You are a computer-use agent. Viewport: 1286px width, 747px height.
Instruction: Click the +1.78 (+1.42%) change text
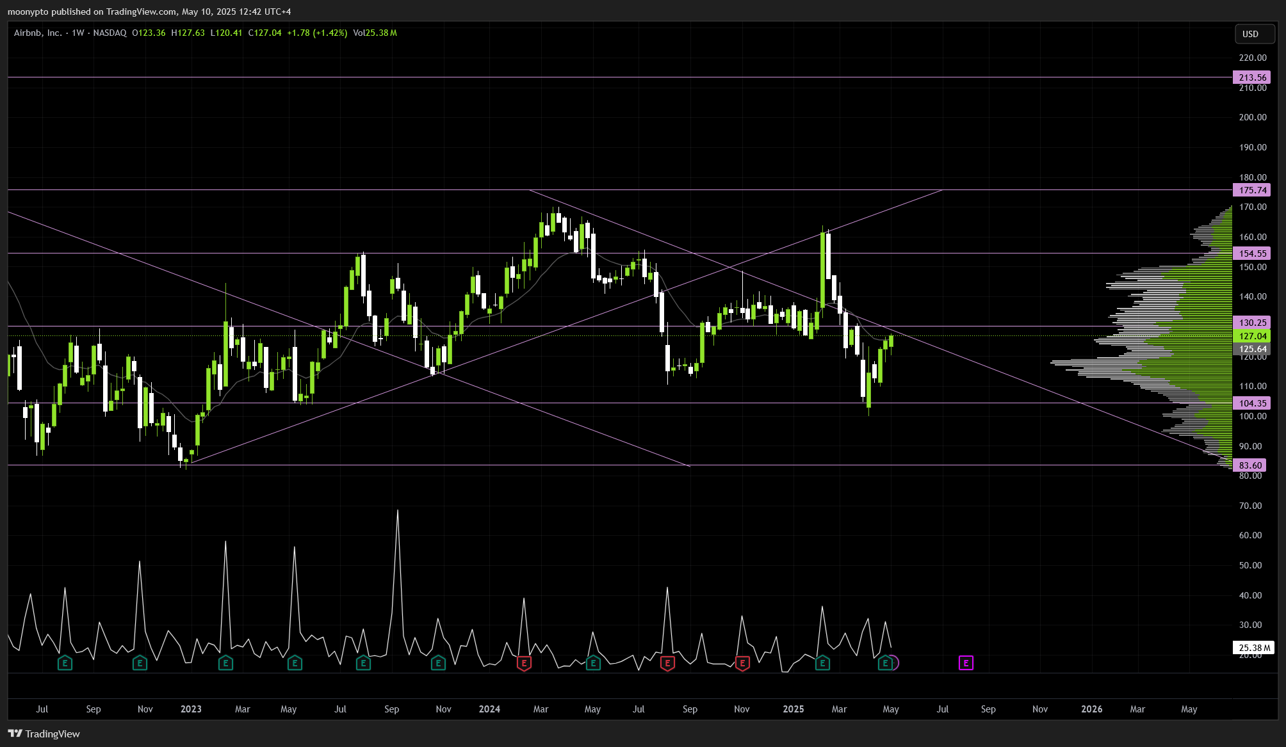[317, 33]
